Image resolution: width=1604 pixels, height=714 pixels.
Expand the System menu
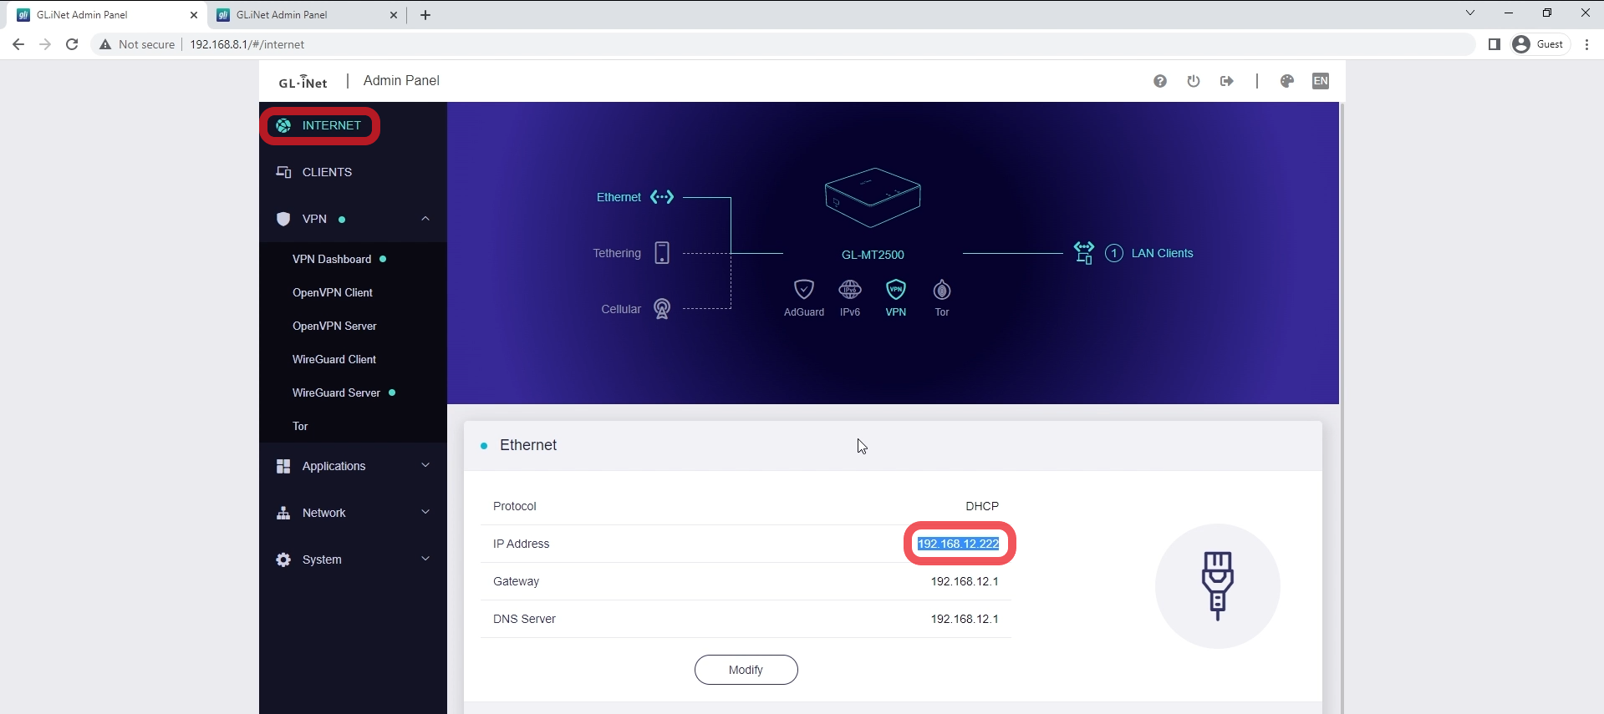tap(353, 560)
